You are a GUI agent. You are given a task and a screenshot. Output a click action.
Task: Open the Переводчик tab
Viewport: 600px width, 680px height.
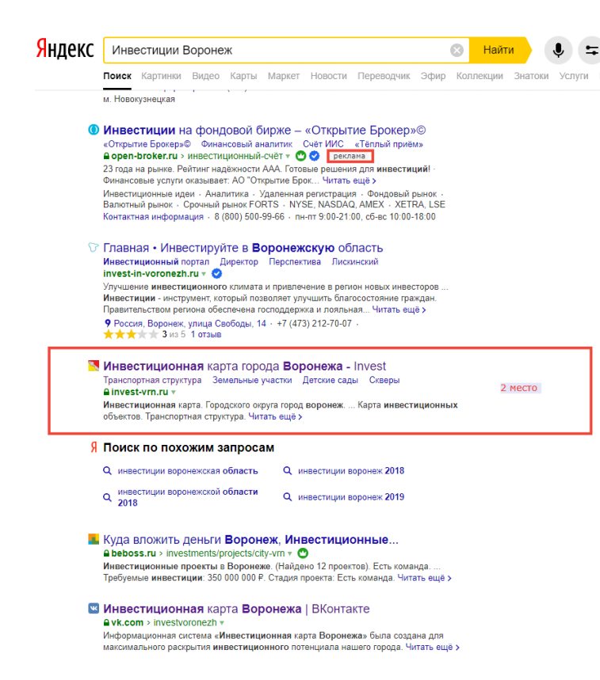click(384, 76)
